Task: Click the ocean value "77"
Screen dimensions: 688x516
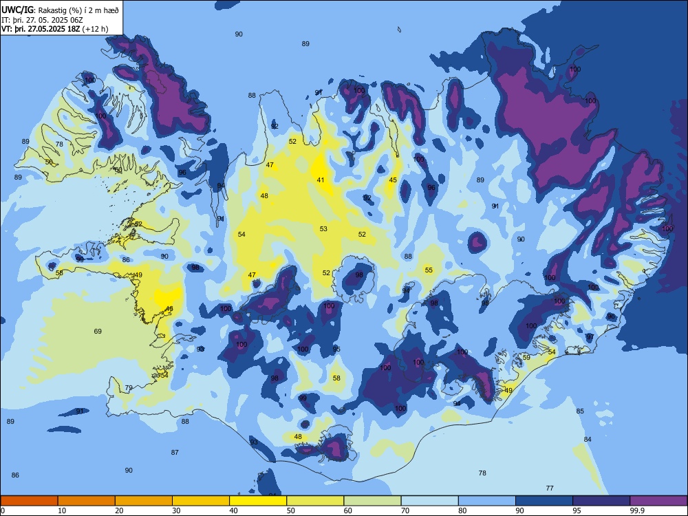Action: coord(550,488)
